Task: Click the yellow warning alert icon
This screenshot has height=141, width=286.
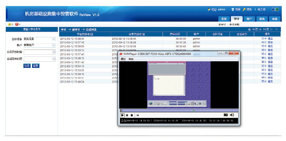Action: (x=10, y=24)
